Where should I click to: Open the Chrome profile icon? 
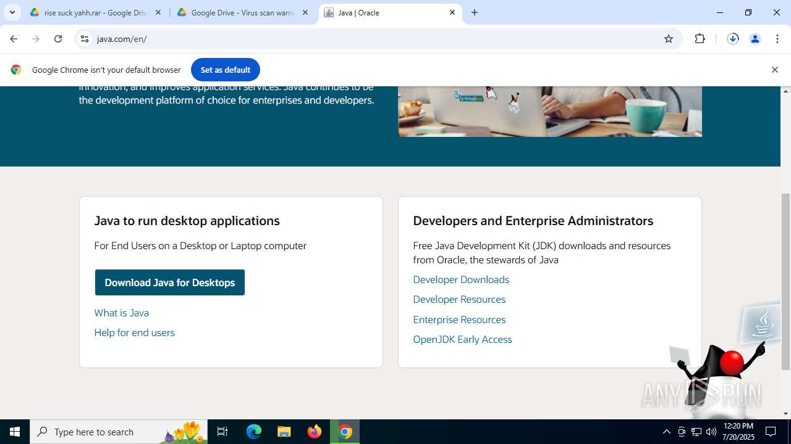coord(755,39)
